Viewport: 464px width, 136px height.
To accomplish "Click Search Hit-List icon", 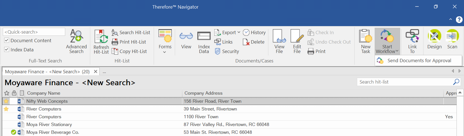I will tap(115, 32).
